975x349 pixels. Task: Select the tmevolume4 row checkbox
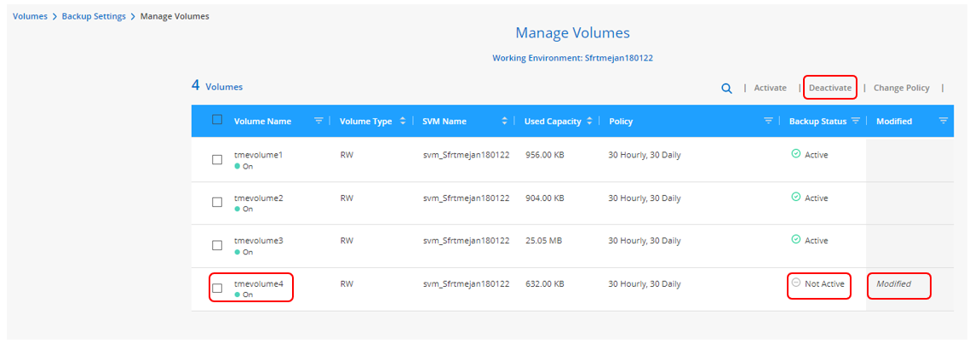point(217,288)
